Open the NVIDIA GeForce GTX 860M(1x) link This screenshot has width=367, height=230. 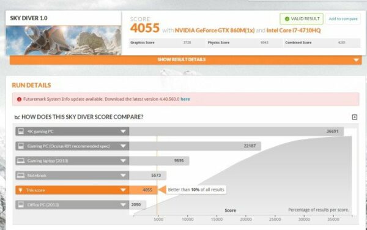(x=215, y=31)
